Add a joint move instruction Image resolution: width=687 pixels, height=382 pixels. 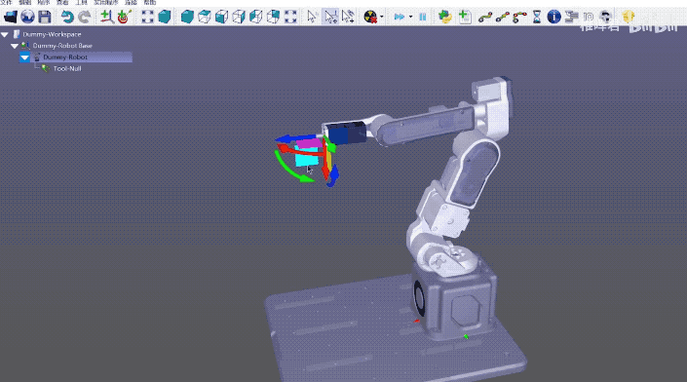(484, 18)
